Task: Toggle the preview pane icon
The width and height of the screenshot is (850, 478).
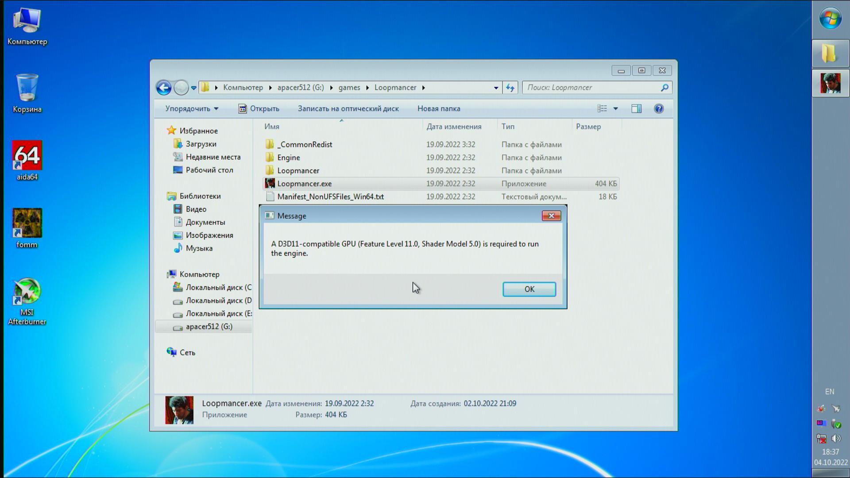Action: 636,108
